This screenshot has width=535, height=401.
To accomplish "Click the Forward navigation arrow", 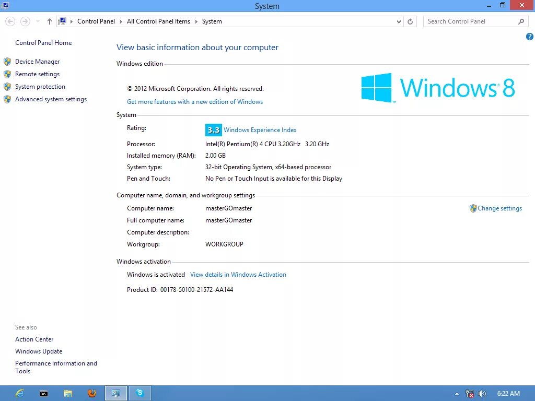I will (x=25, y=21).
